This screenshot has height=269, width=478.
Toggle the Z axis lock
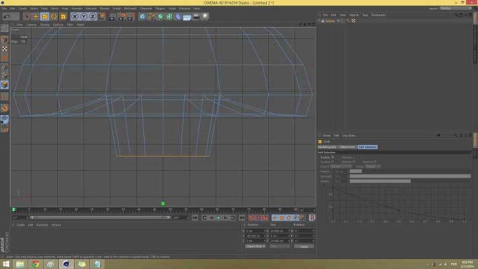click(x=92, y=16)
